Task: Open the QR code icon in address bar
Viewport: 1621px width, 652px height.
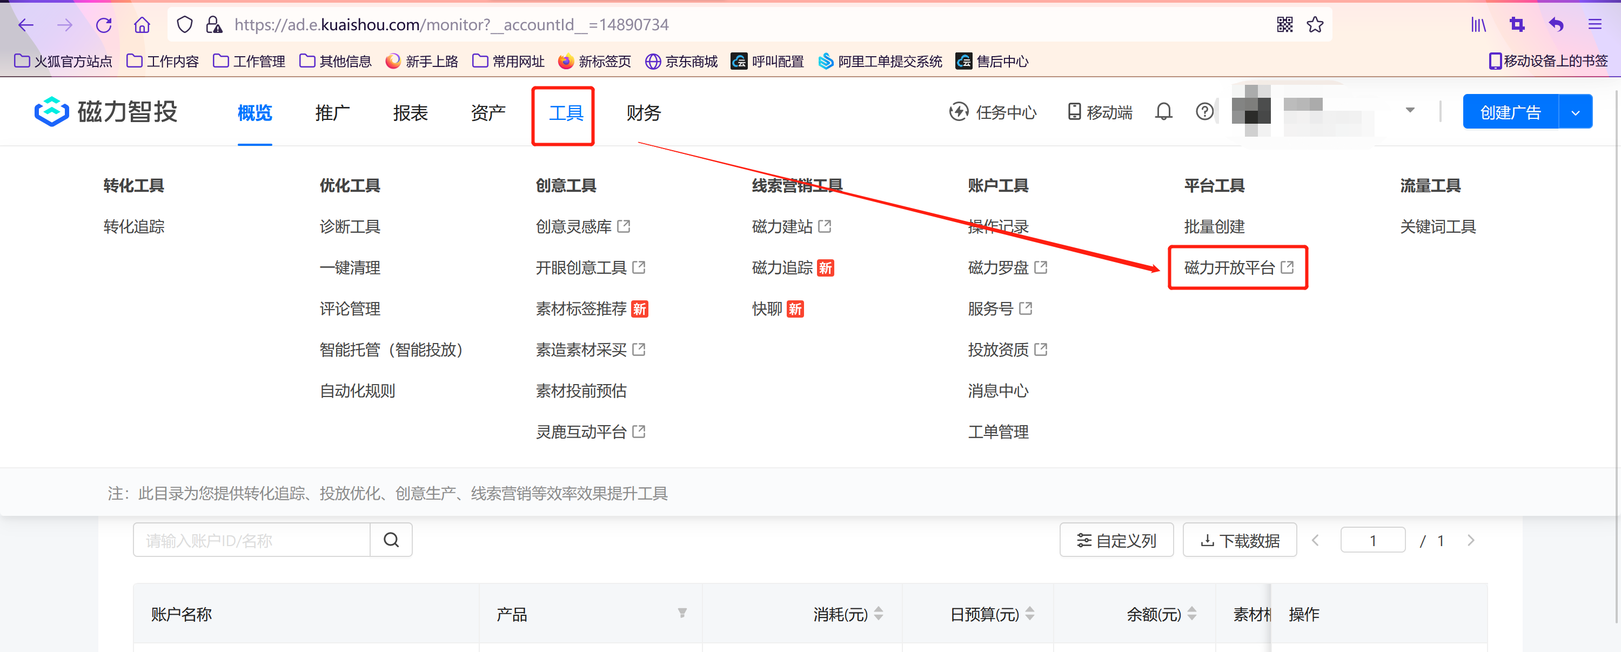Action: point(1284,24)
